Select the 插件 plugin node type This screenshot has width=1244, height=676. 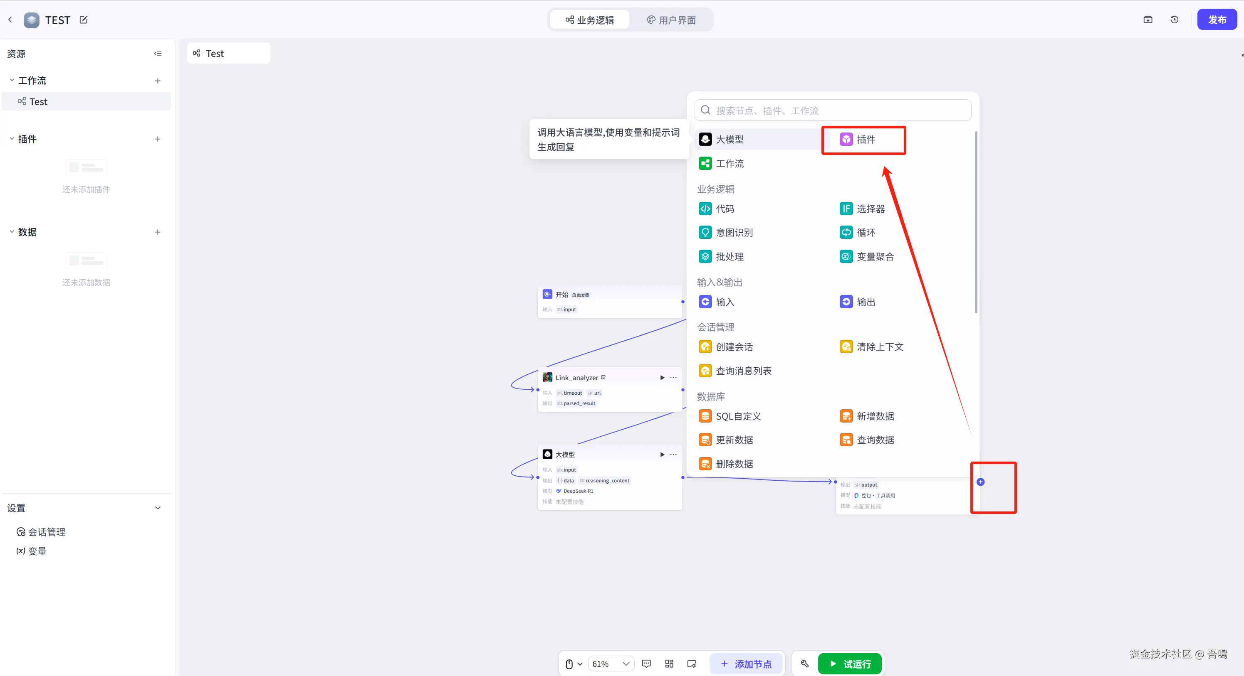[863, 140]
